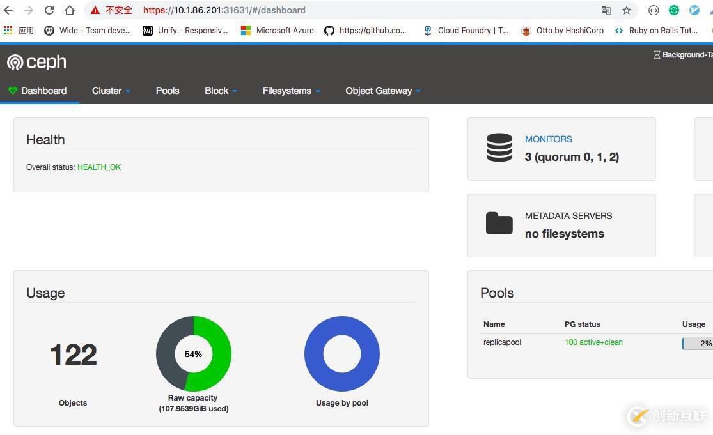Click the HEALTH_OK status link
This screenshot has height=435, width=713.
coord(99,167)
